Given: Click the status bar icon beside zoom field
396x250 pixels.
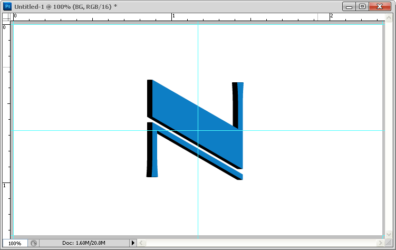Looking at the screenshot, I should pos(34,243).
